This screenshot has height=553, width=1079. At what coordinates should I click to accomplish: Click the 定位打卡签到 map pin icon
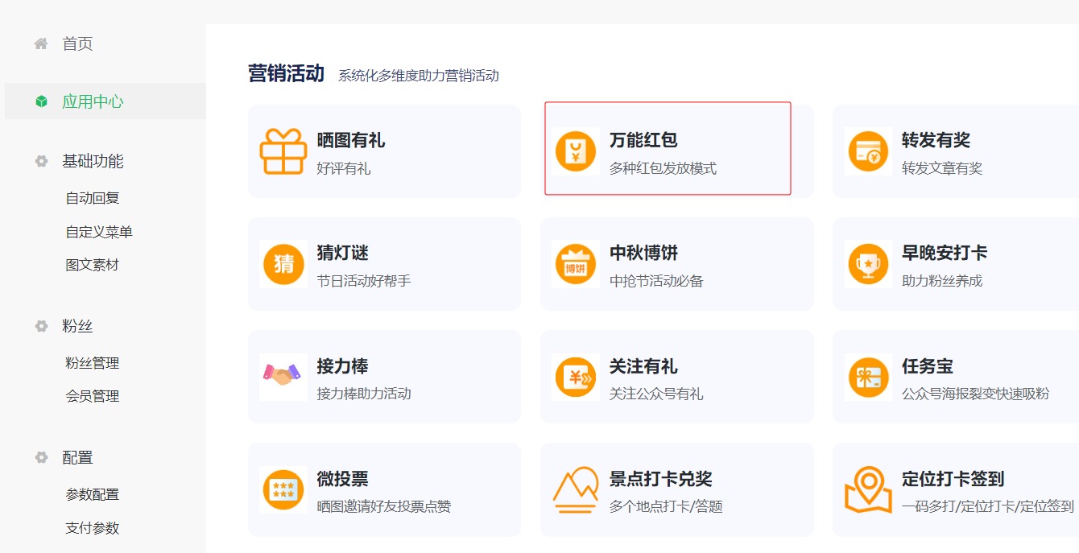point(868,489)
